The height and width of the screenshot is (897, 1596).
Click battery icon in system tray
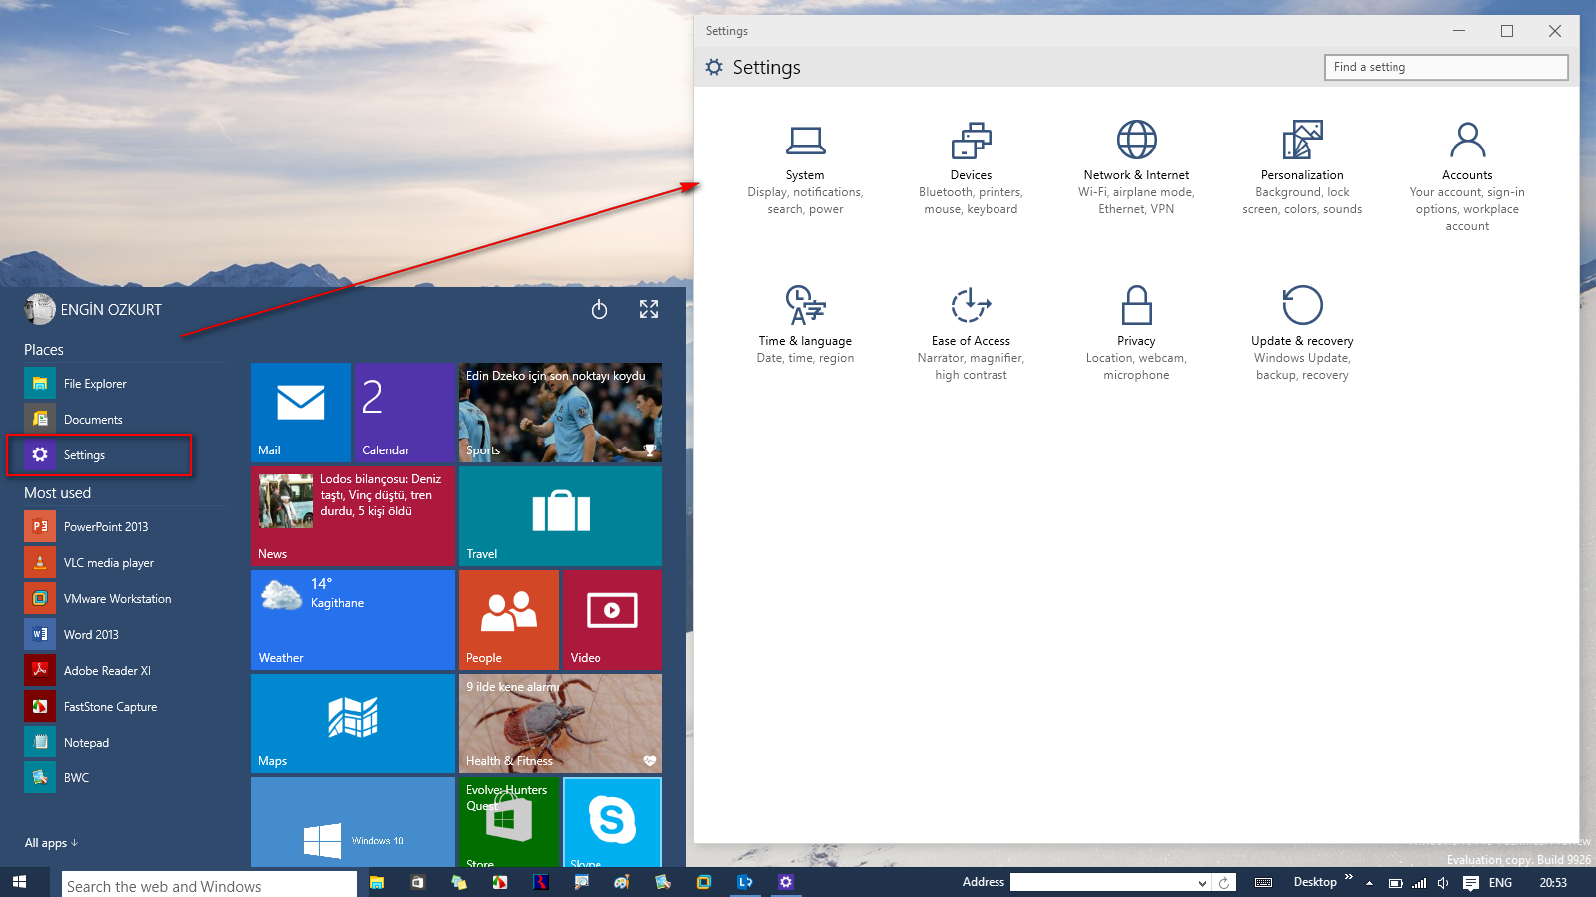(1396, 883)
